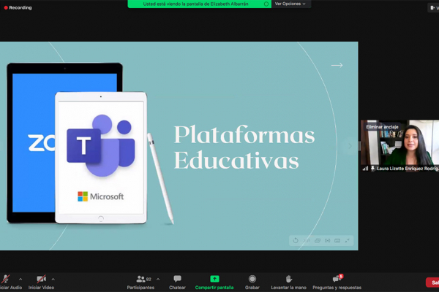Click view toggle icon at top right corner
The width and height of the screenshot is (439, 292).
[434, 8]
